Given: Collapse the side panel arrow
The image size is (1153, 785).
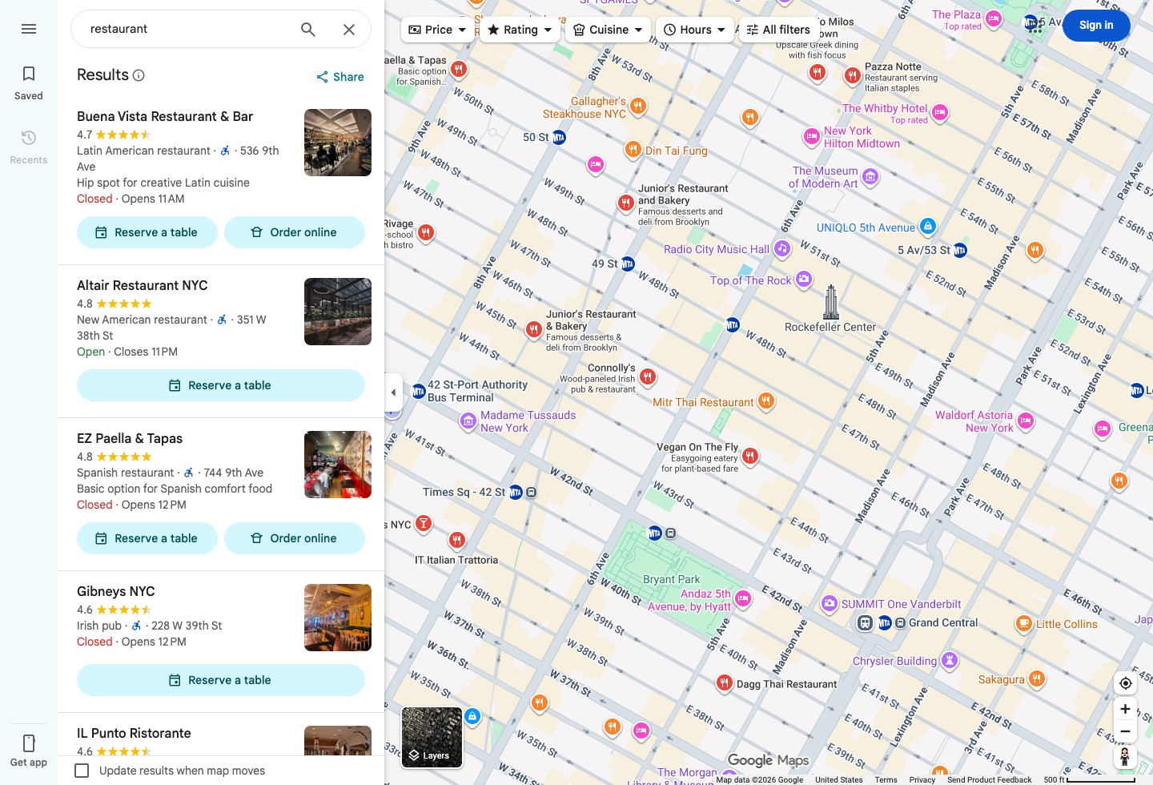Looking at the screenshot, I should [393, 392].
